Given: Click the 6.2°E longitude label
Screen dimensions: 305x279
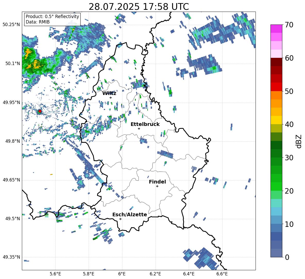Looking at the screenshot, I should coord(155,274).
